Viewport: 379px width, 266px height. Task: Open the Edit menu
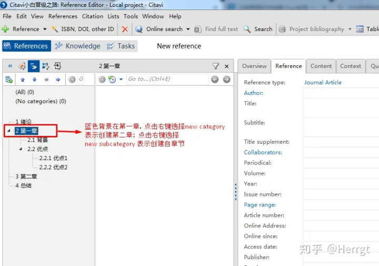(21, 16)
